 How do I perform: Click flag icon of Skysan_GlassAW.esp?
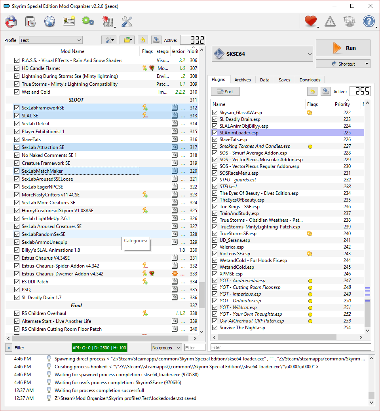point(310,113)
